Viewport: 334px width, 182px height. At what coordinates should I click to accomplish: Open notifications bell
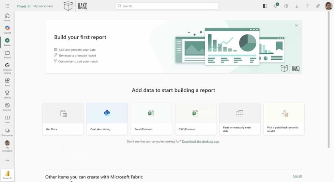pos(276,6)
